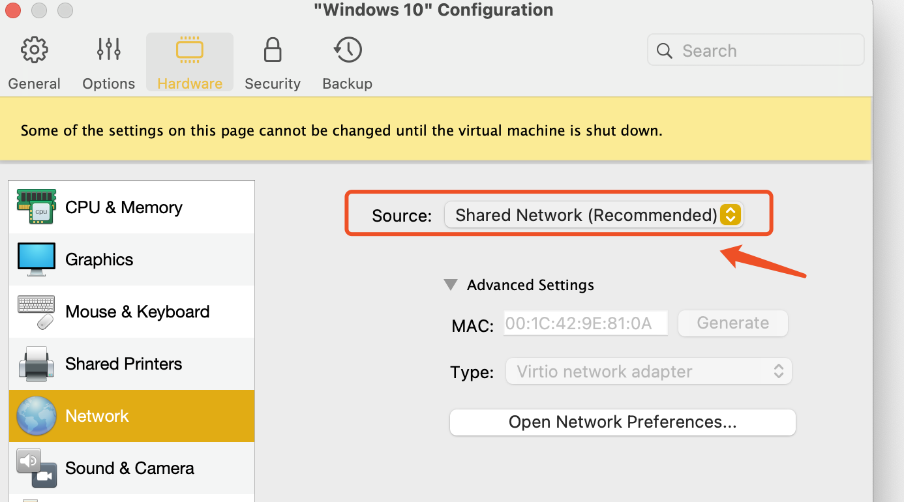The image size is (904, 502).
Task: Click the magnifier icon in Search
Action: coord(665,51)
